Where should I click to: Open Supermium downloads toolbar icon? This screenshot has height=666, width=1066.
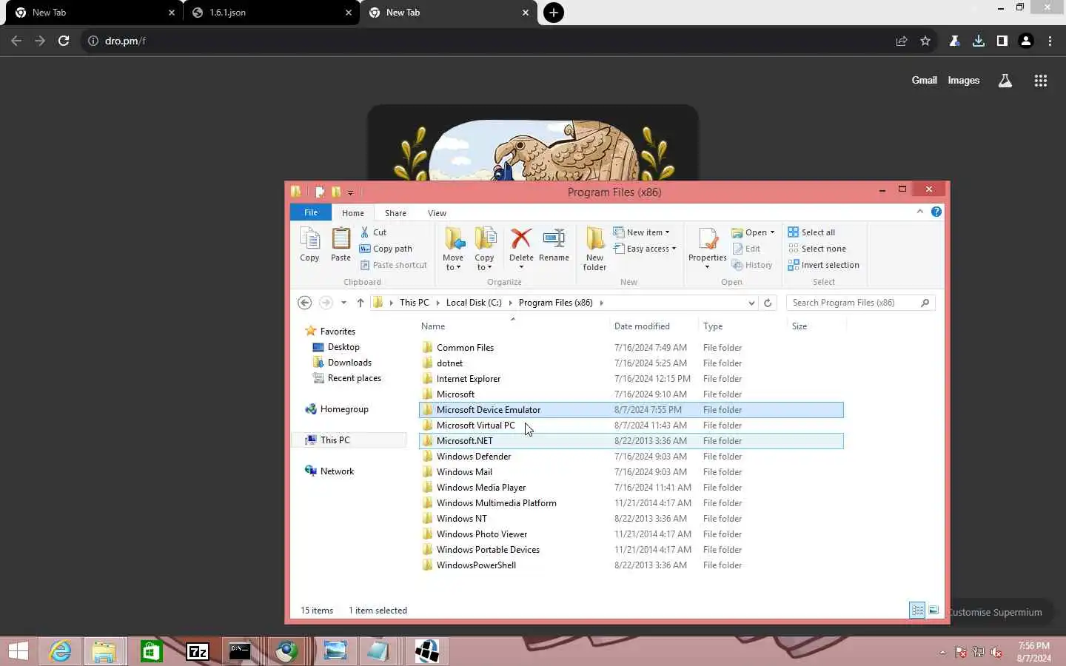click(979, 41)
